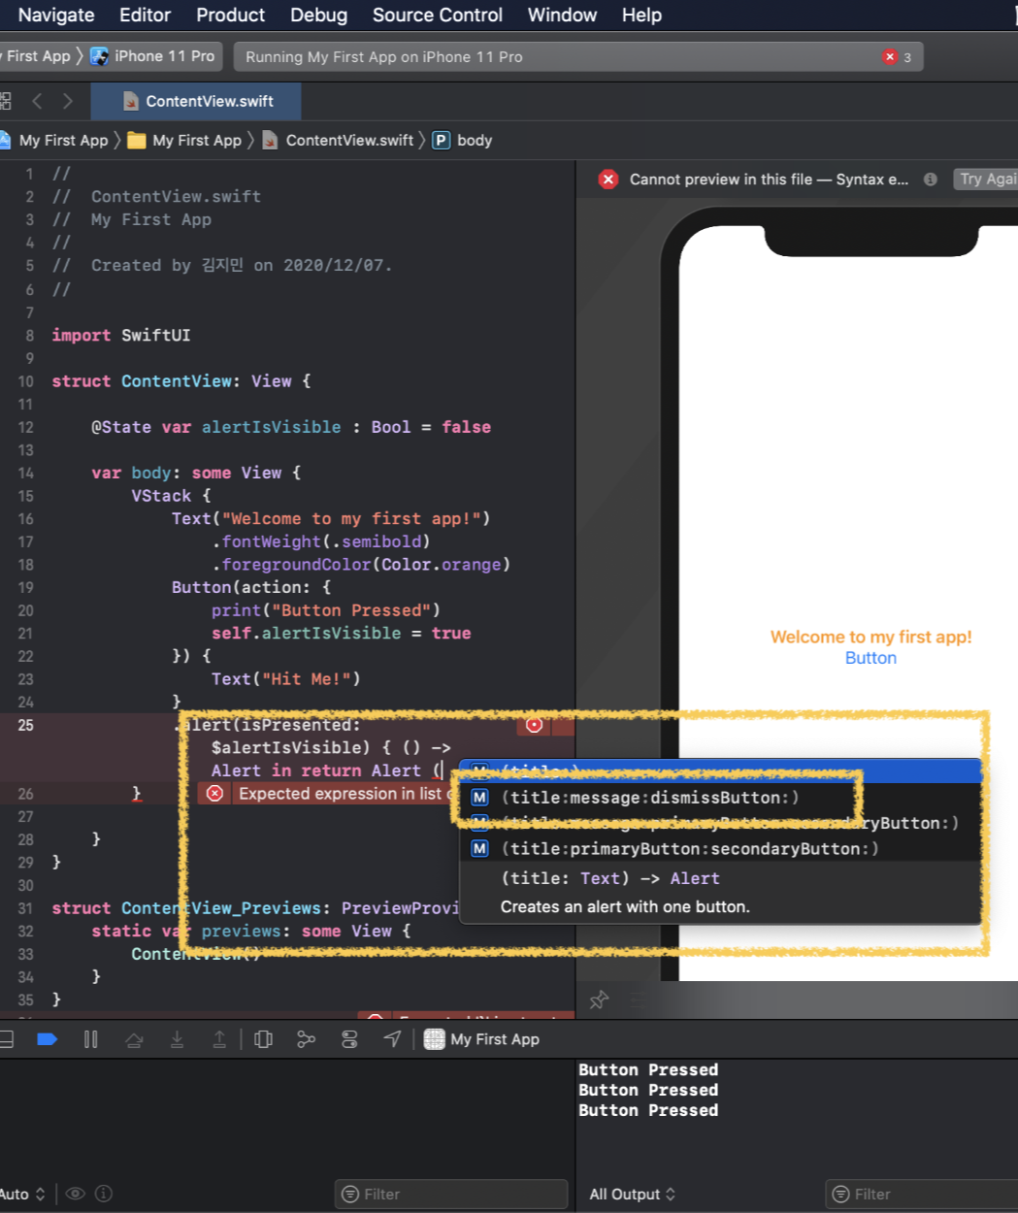Open the Debug View Hierarchy icon
1018x1213 pixels.
tap(263, 1039)
